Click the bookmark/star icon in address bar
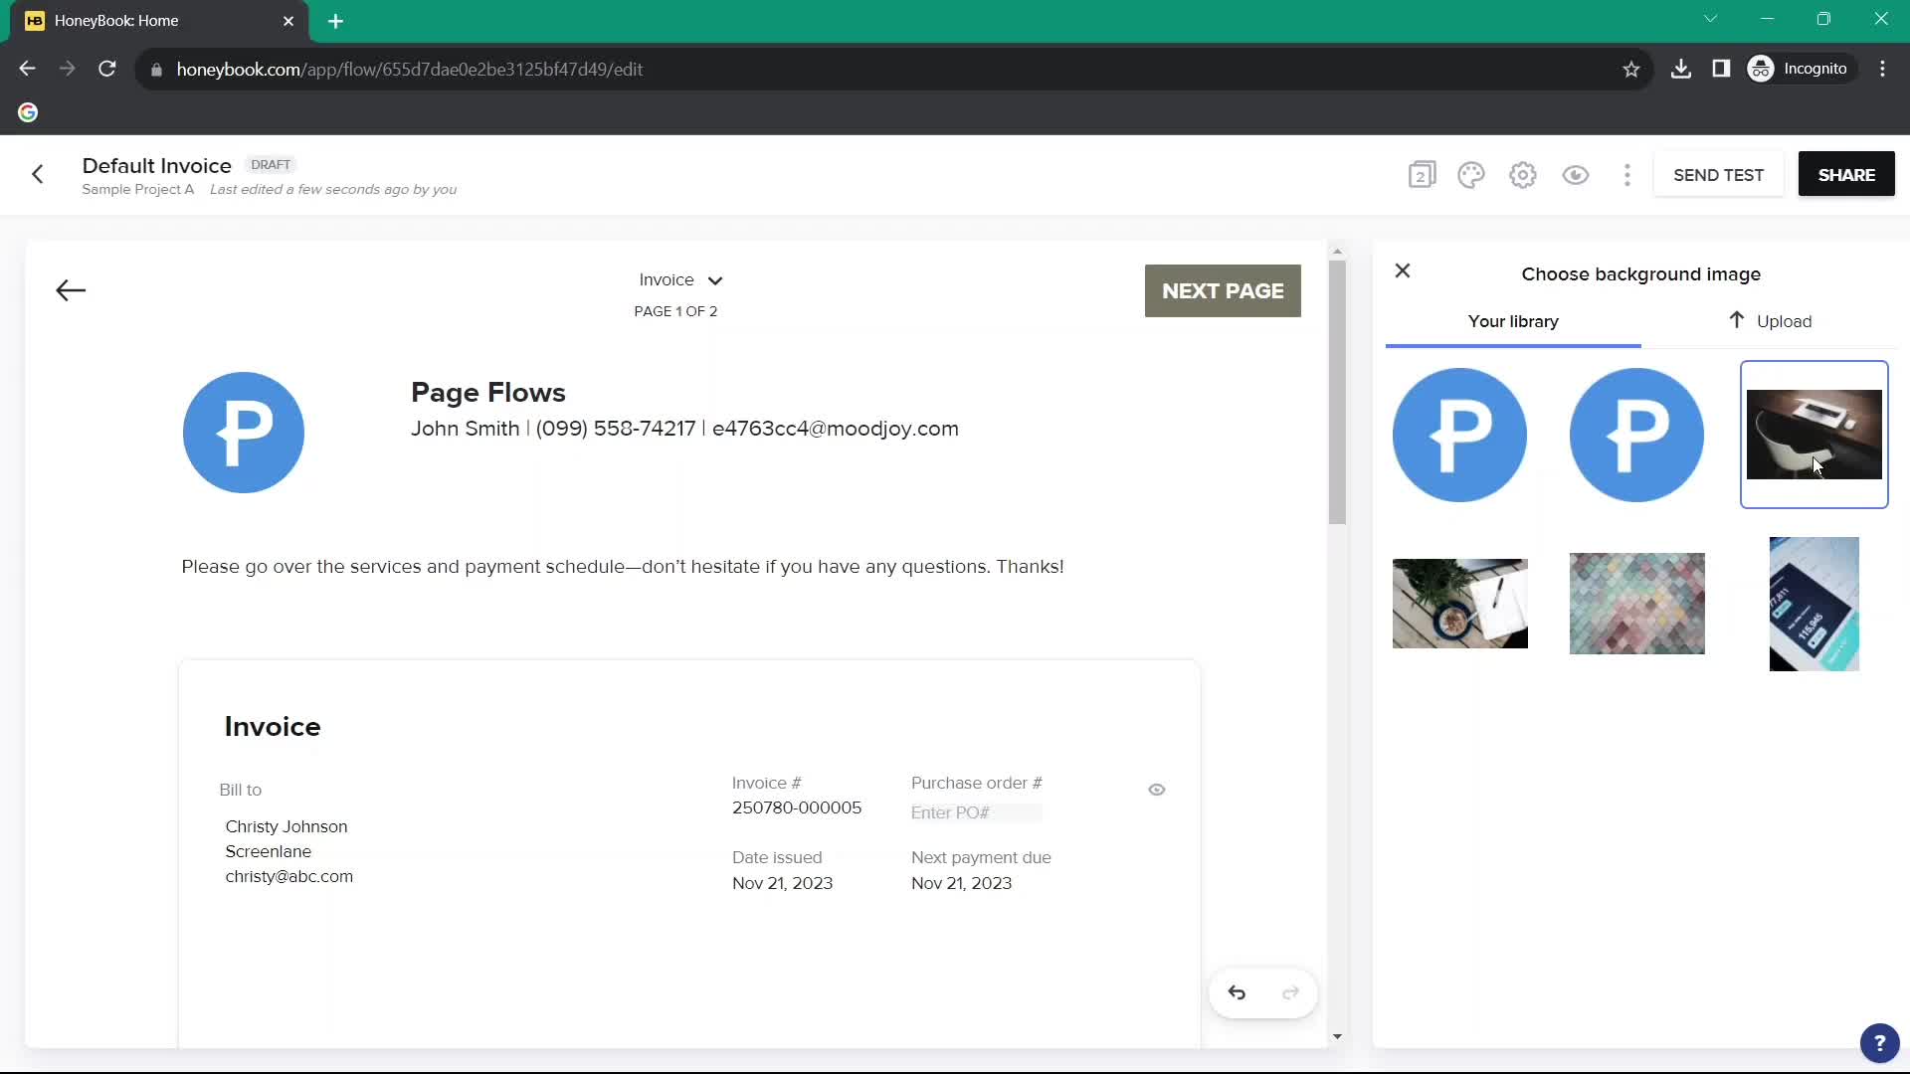Screen dimensions: 1910x1074 1629,70
